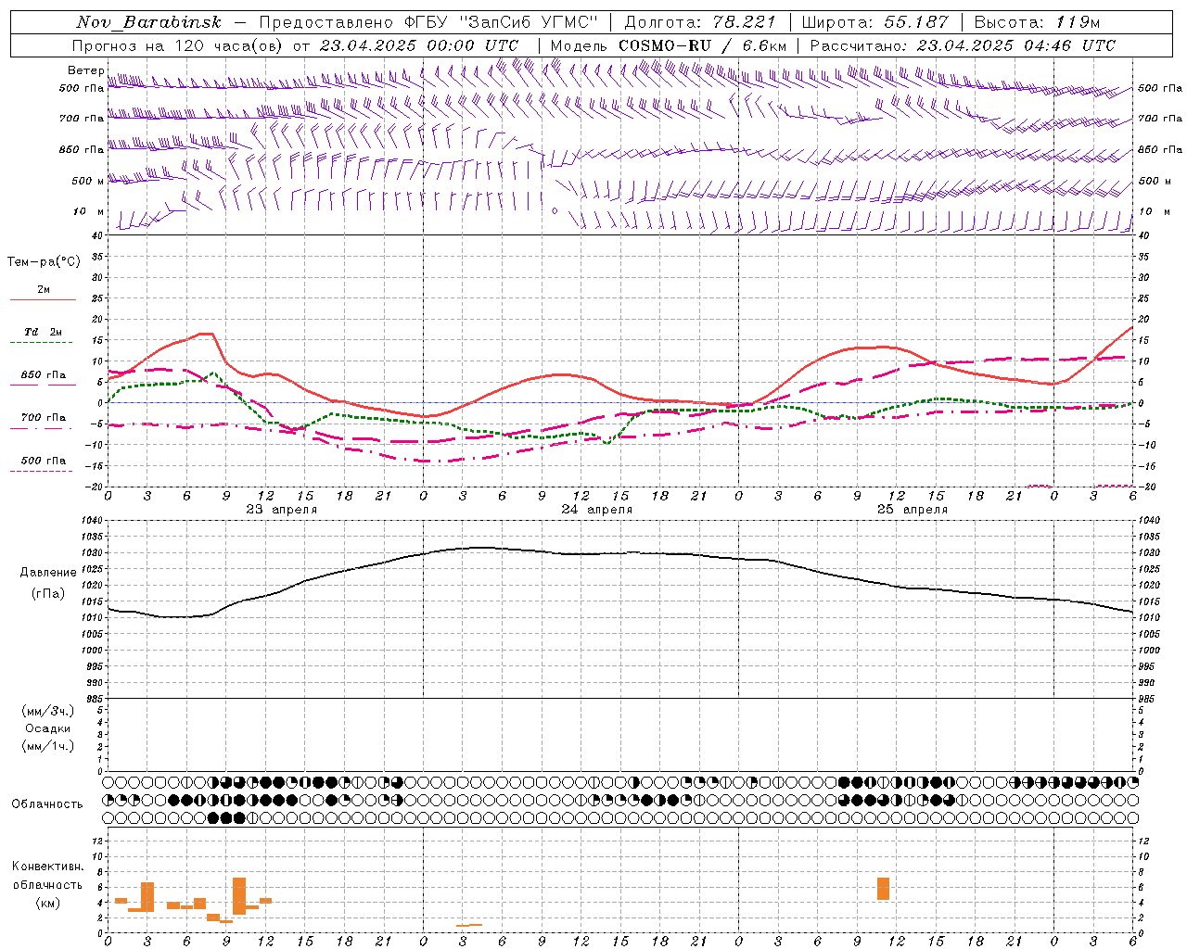The height and width of the screenshot is (949, 1187).
Task: Select the Осадки precipitation label
Action: [48, 728]
